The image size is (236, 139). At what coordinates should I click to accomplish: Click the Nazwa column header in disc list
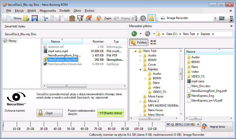click(x=62, y=41)
